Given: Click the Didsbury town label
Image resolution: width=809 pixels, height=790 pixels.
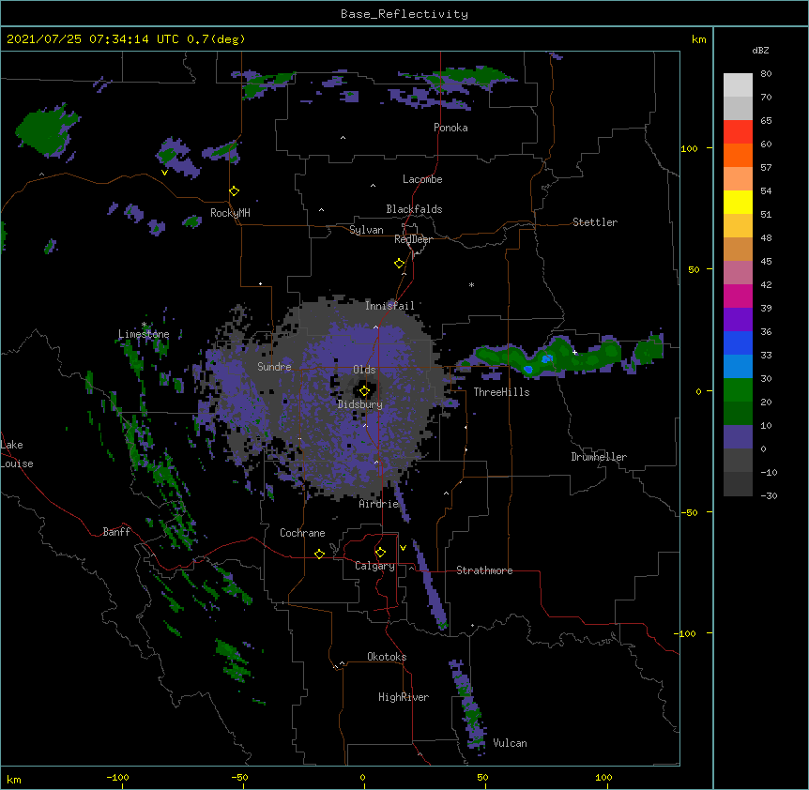Looking at the screenshot, I should pyautogui.click(x=359, y=404).
